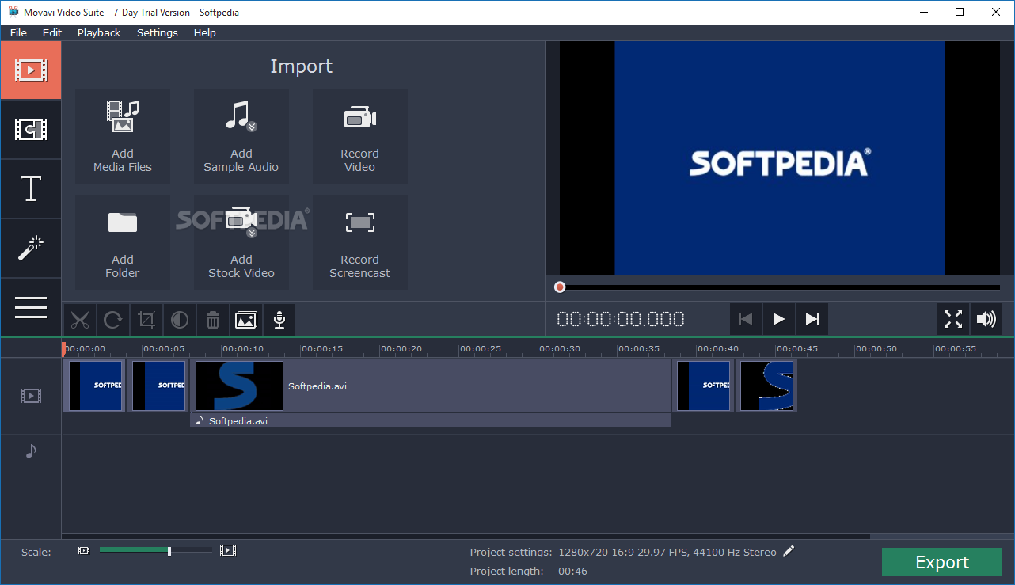Click the Movavi app icon in title bar
Image resolution: width=1015 pixels, height=585 pixels.
pyautogui.click(x=13, y=12)
